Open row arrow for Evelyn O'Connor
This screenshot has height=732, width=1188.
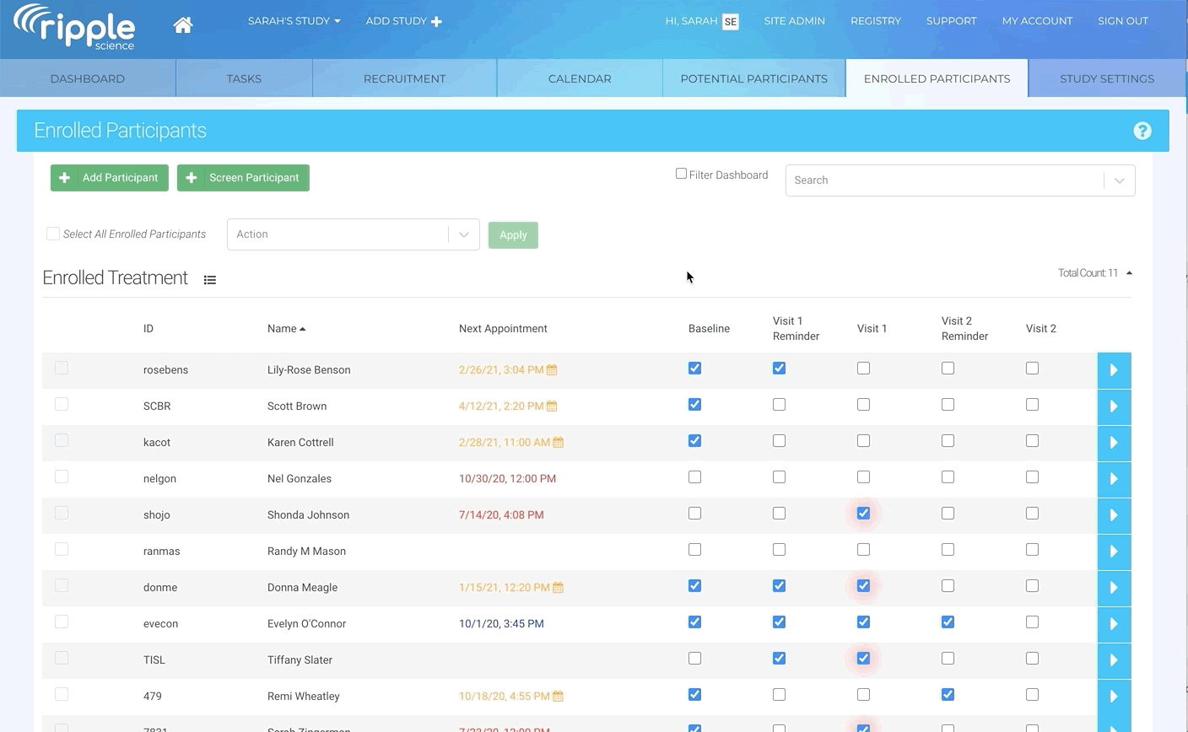pyautogui.click(x=1114, y=624)
